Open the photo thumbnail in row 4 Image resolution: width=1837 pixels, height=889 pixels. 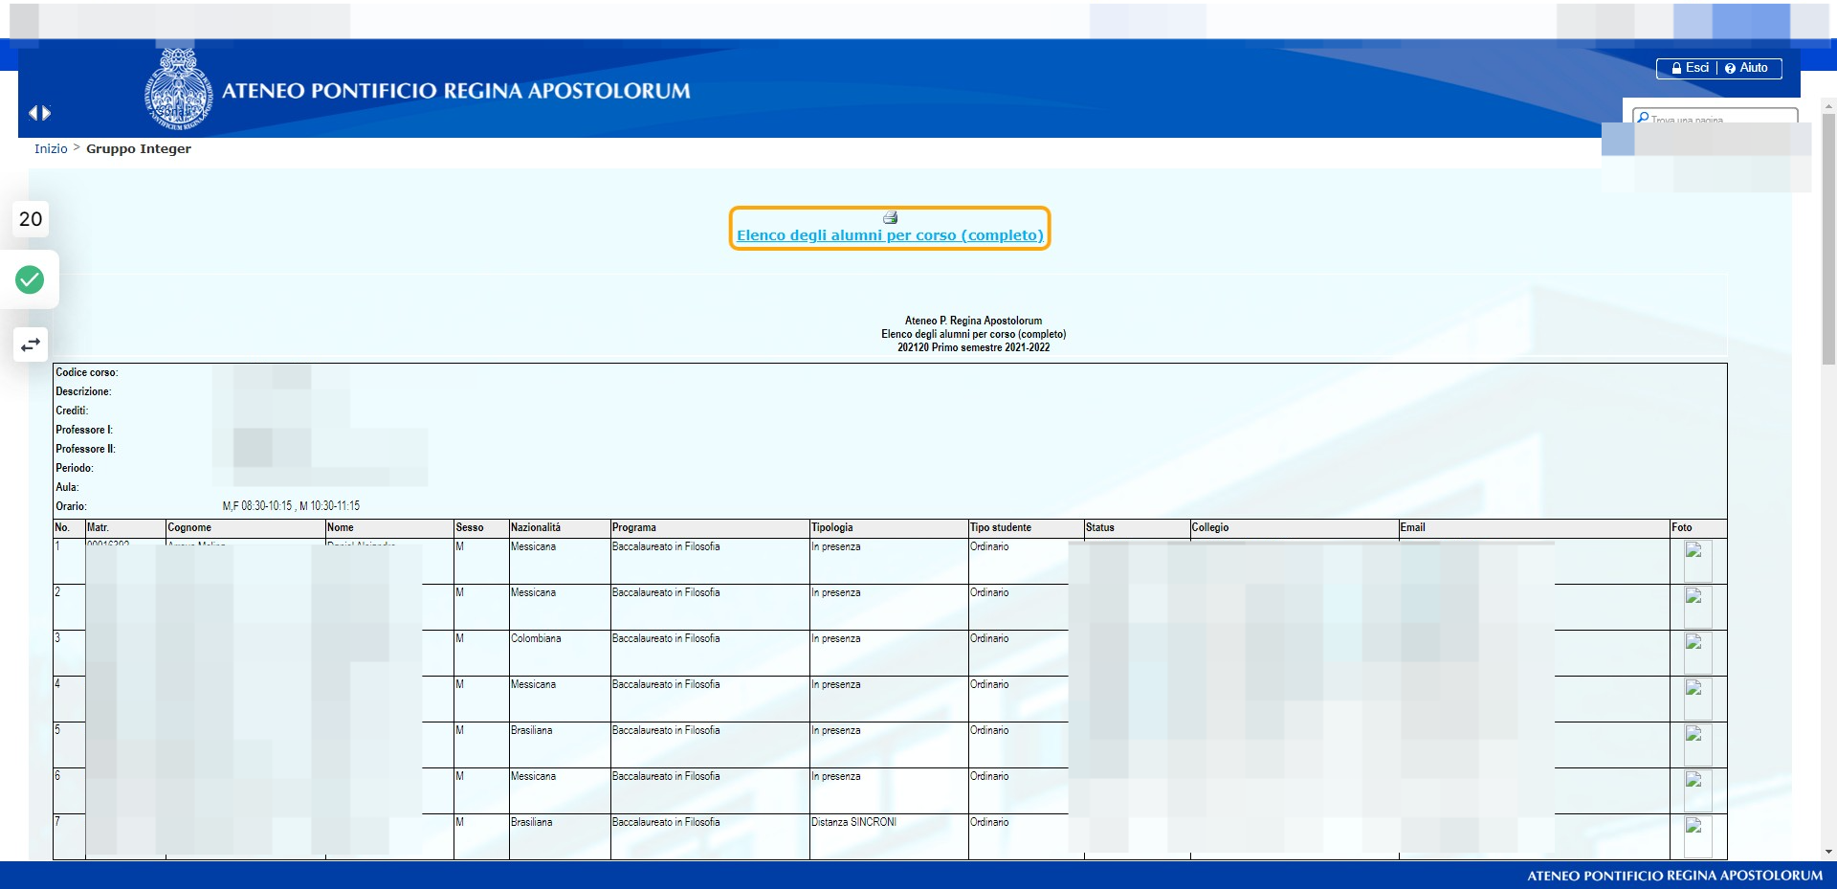pos(1697,699)
